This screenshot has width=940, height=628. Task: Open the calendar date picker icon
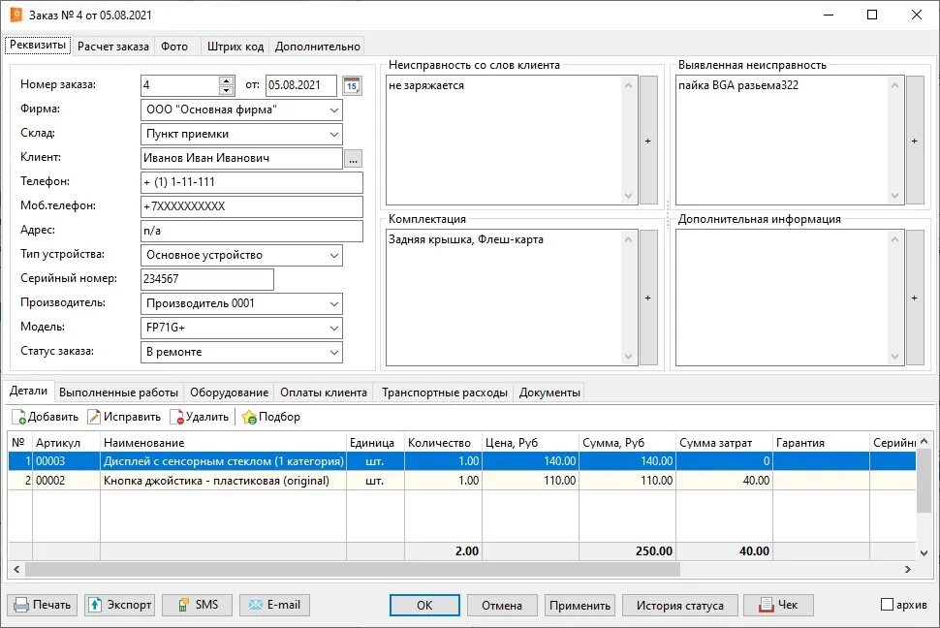click(x=352, y=85)
